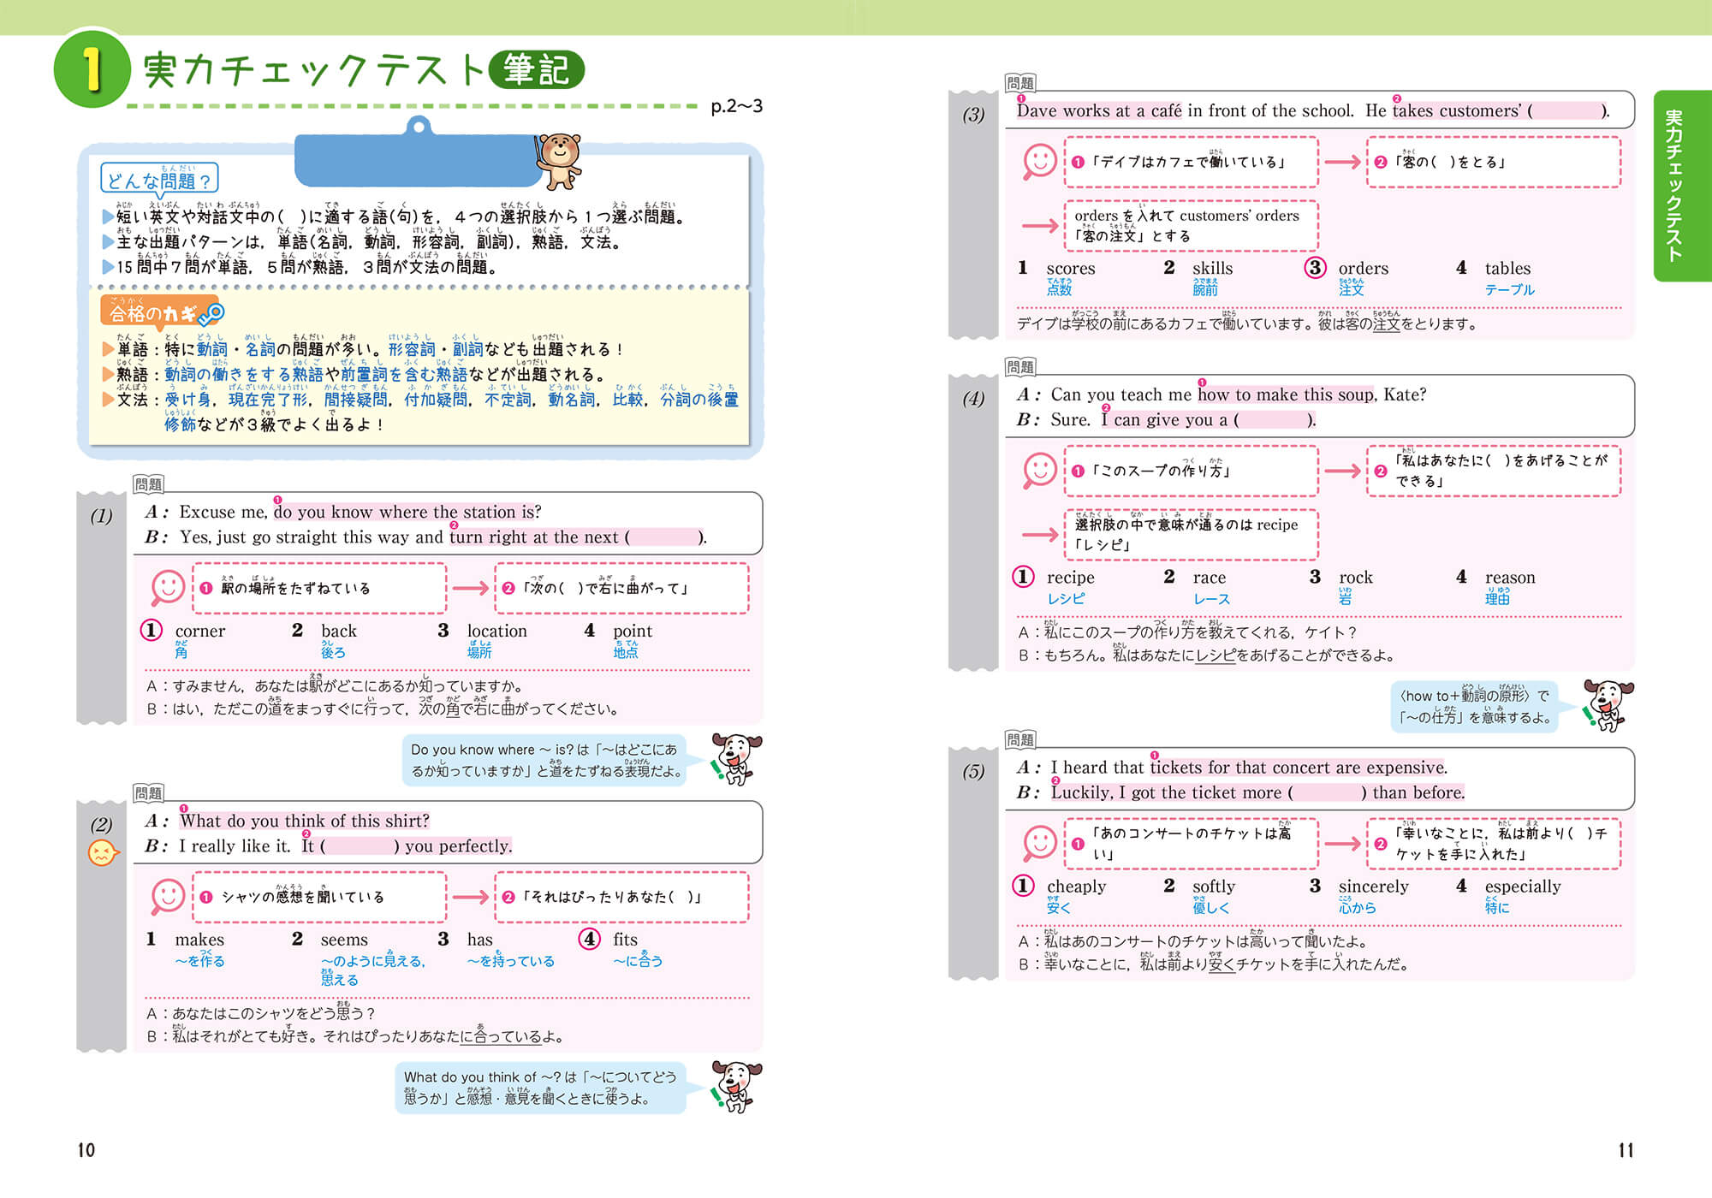Select circled answer 1 recipe
This screenshot has width=1712, height=1198.
[1054, 577]
